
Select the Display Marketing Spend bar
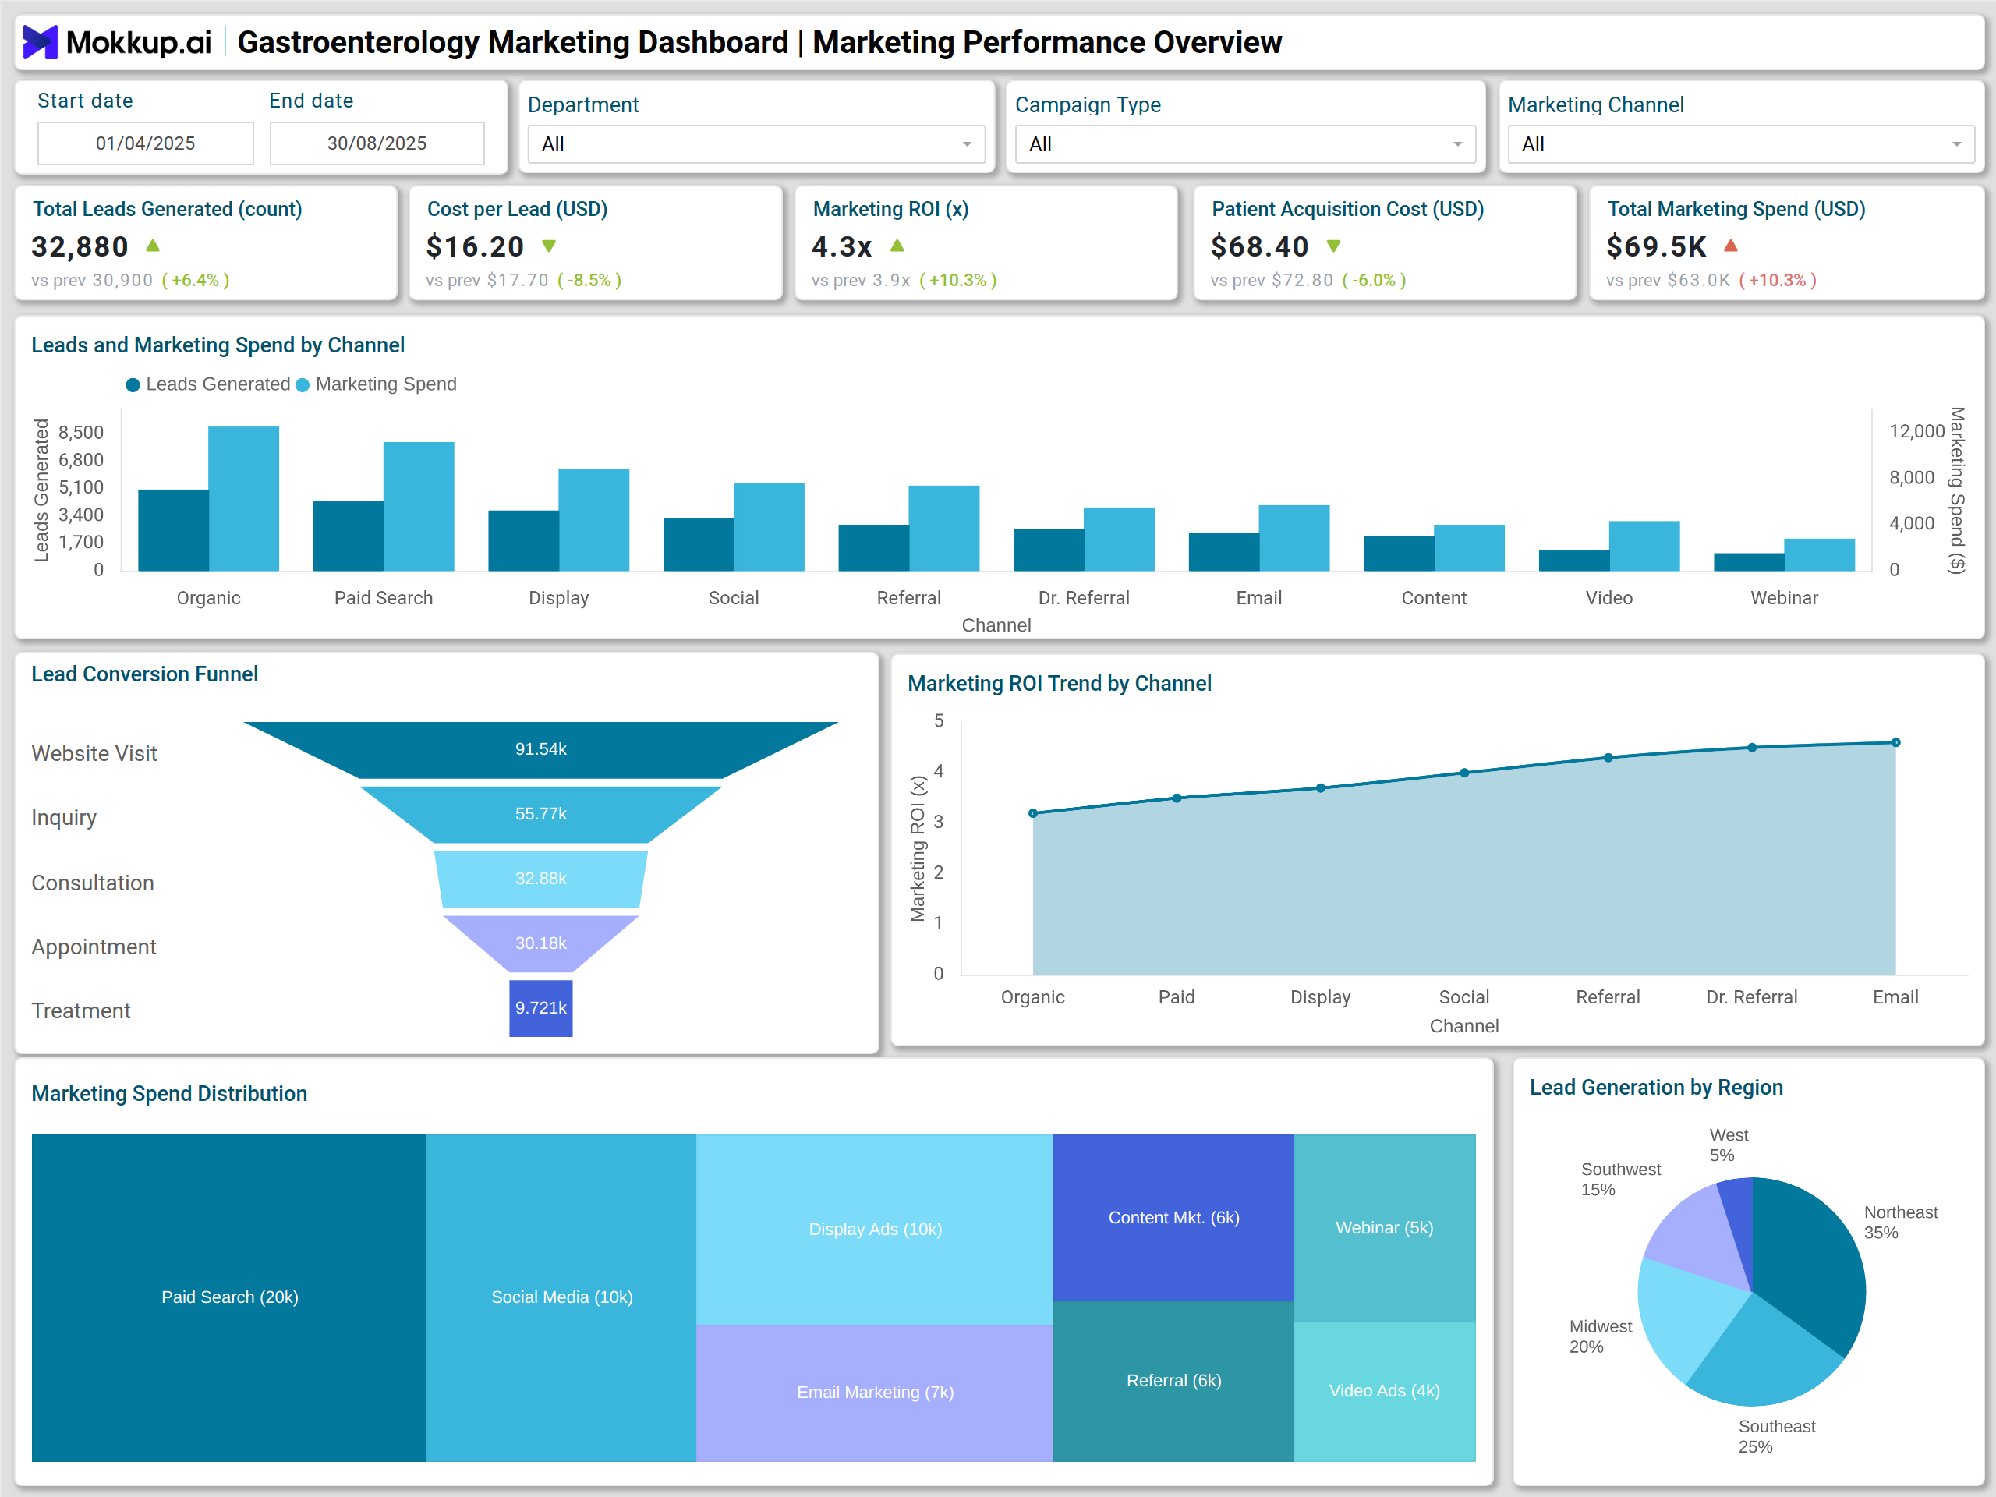pyautogui.click(x=594, y=520)
